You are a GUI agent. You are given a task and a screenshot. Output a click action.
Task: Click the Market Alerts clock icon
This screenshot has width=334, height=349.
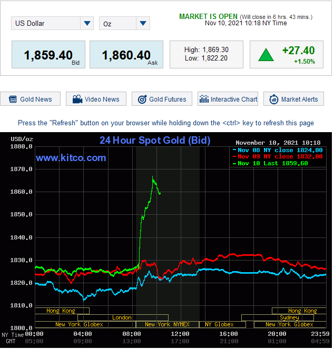[x=274, y=99]
